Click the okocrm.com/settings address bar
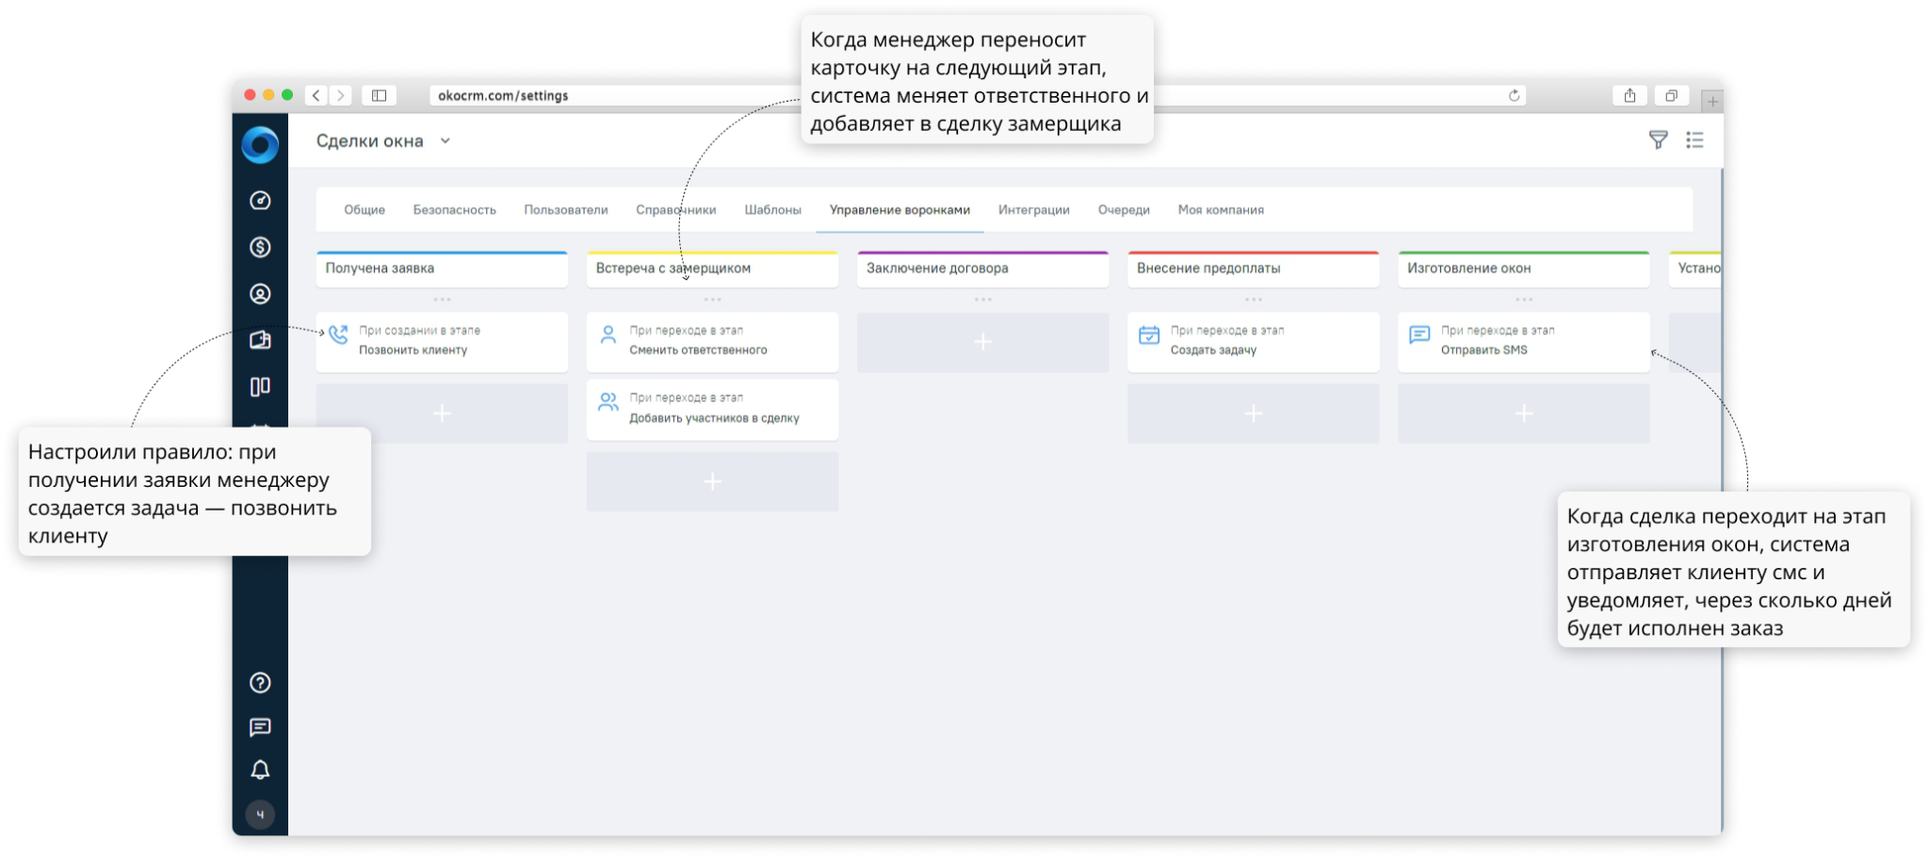Image resolution: width=1929 pixels, height=858 pixels. coord(978,95)
